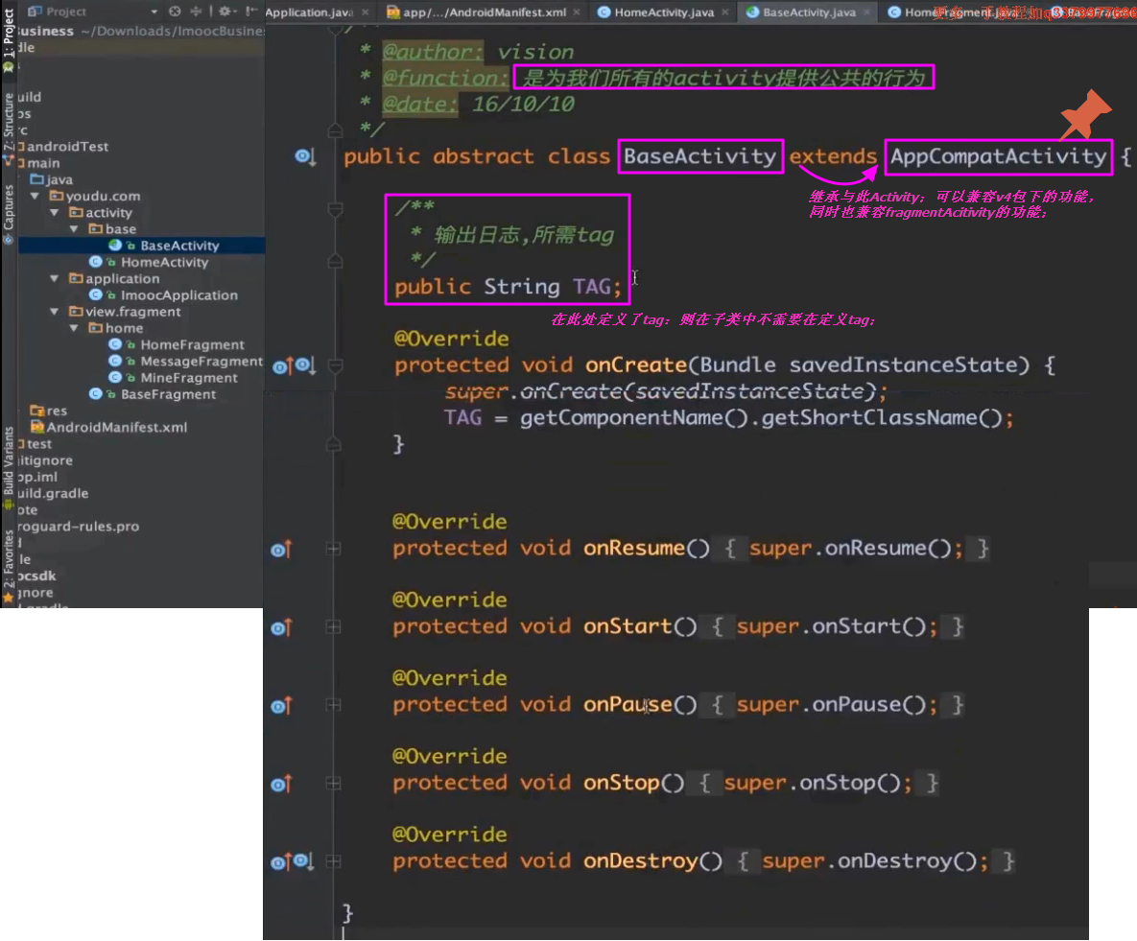Click the override gutter icon beside onPause

(x=280, y=706)
